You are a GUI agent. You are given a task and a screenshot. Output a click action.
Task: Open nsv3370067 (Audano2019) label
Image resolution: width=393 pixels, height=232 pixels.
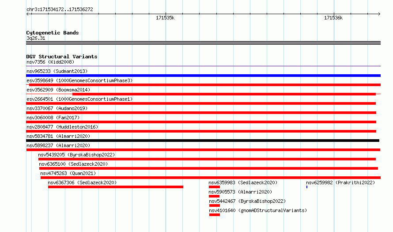[x=57, y=108]
